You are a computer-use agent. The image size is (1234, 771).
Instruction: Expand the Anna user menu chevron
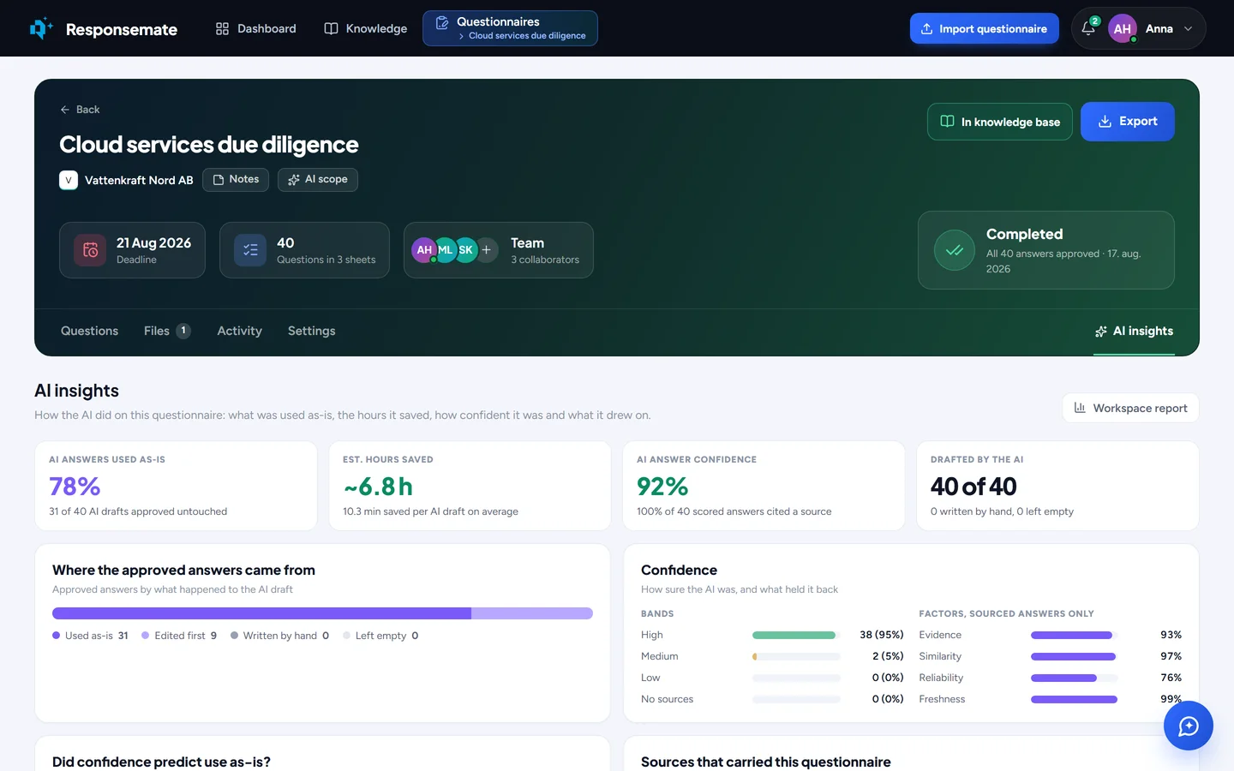pyautogui.click(x=1188, y=28)
